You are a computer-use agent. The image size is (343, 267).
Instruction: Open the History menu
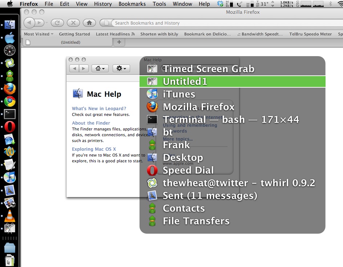pos(103,4)
